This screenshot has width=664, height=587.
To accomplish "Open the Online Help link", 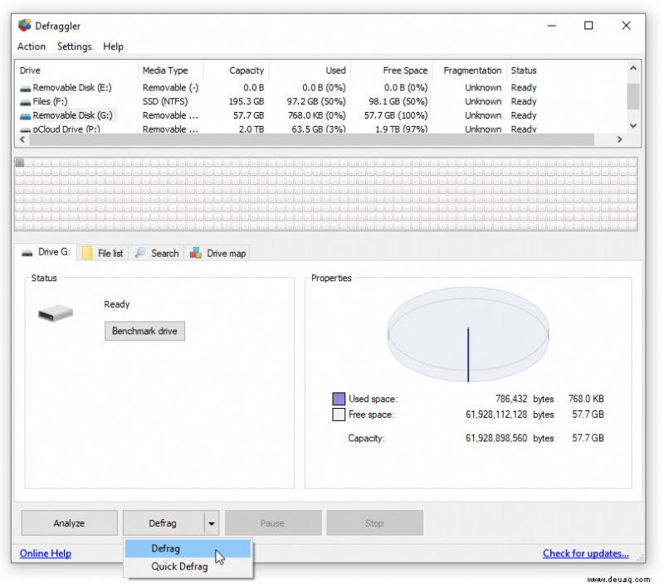I will pyautogui.click(x=46, y=553).
